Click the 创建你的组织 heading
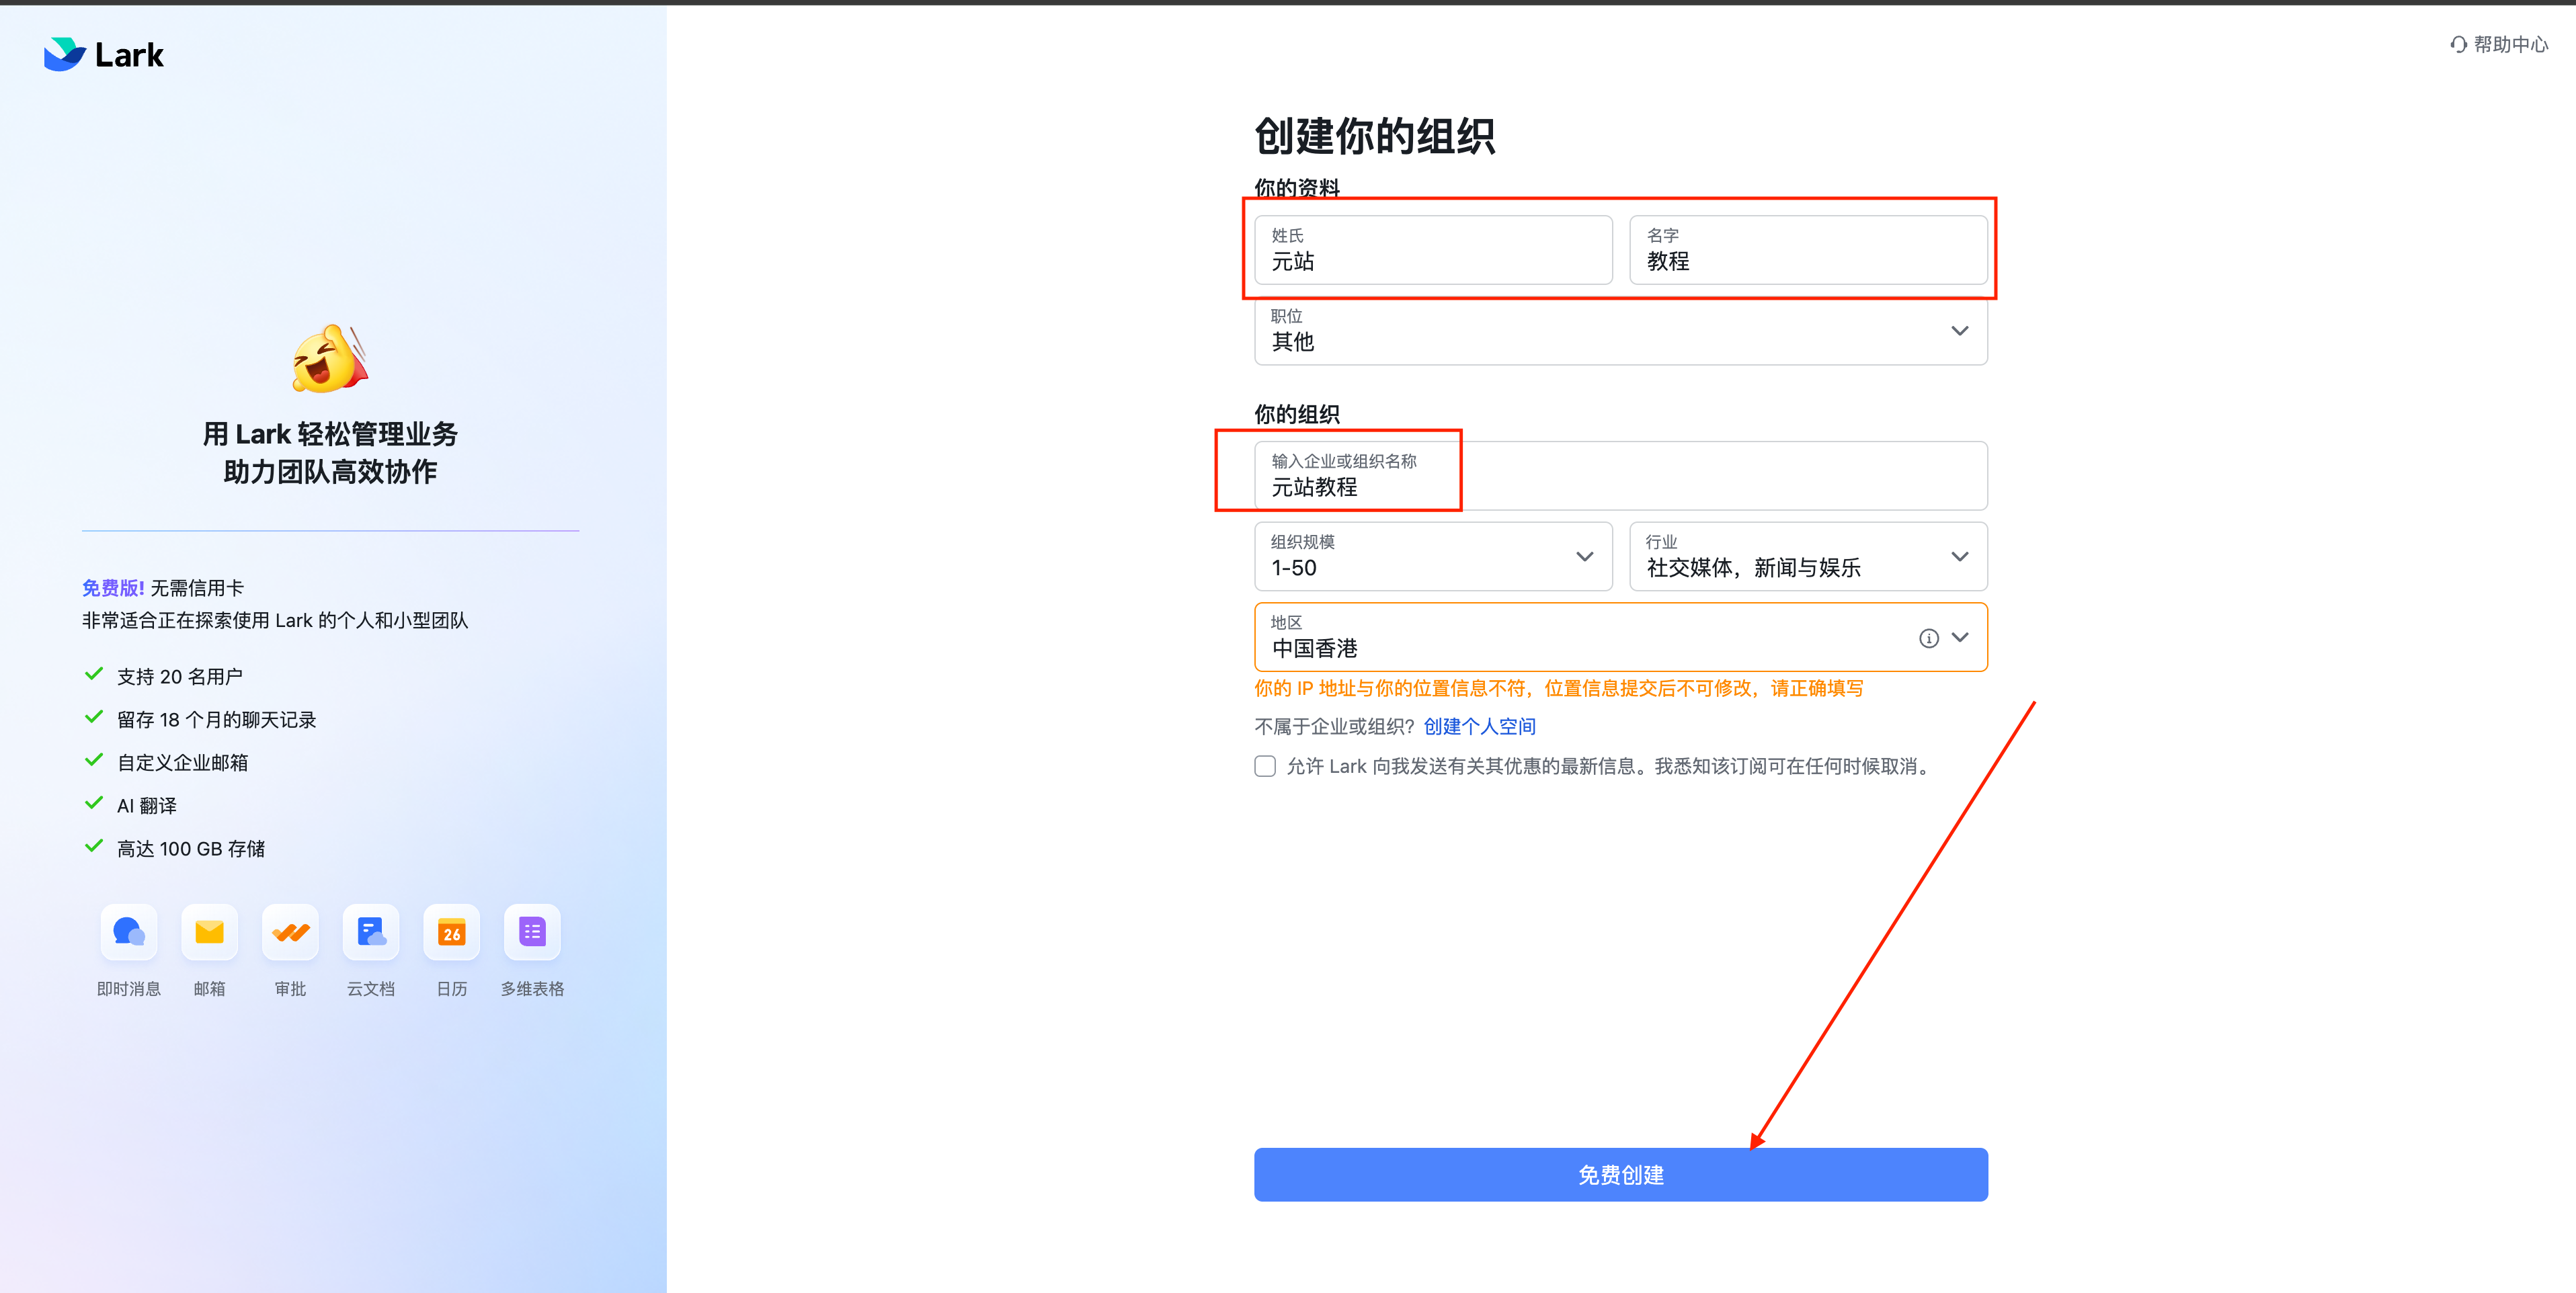Image resolution: width=2576 pixels, height=1293 pixels. (x=1374, y=136)
